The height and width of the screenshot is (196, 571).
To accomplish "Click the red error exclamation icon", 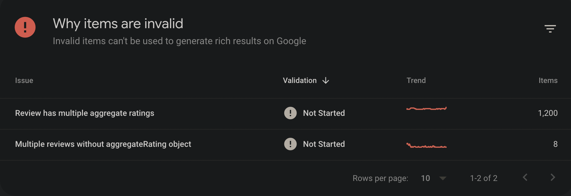I will (x=25, y=27).
